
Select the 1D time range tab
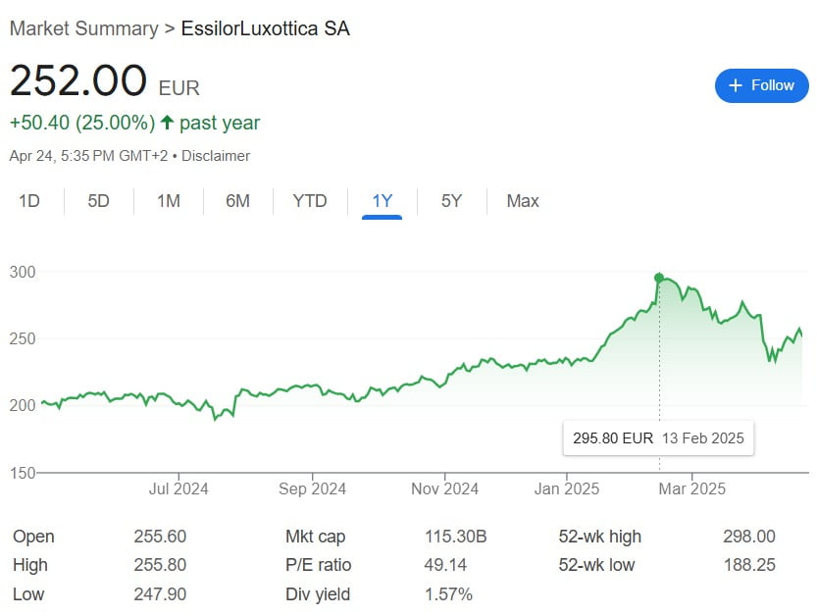(x=29, y=201)
